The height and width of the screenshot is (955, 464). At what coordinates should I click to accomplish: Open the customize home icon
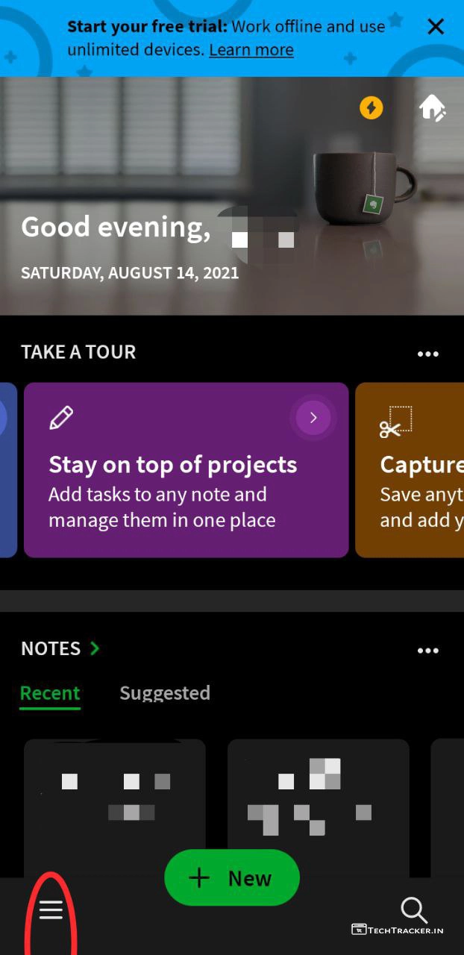tap(433, 108)
